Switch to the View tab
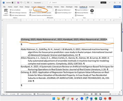Screen dimensions: 123x101 coord(62,7)
